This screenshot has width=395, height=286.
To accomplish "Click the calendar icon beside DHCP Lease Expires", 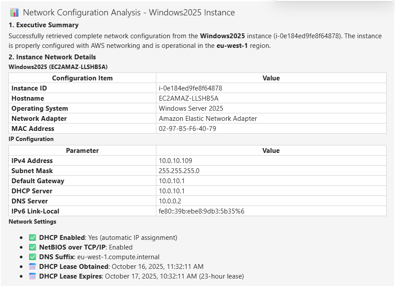I will pyautogui.click(x=32, y=276).
